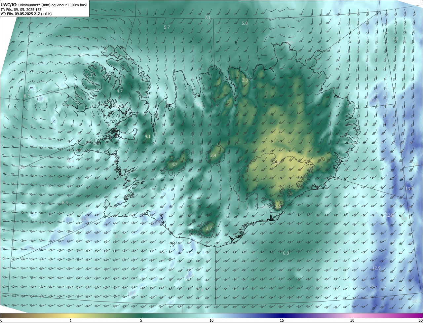Image resolution: width=423 pixels, height=323 pixels.
Task: Click the initial time line 'IT: Fös. 09. 05. 2025 15Z'
Action: 21,9
